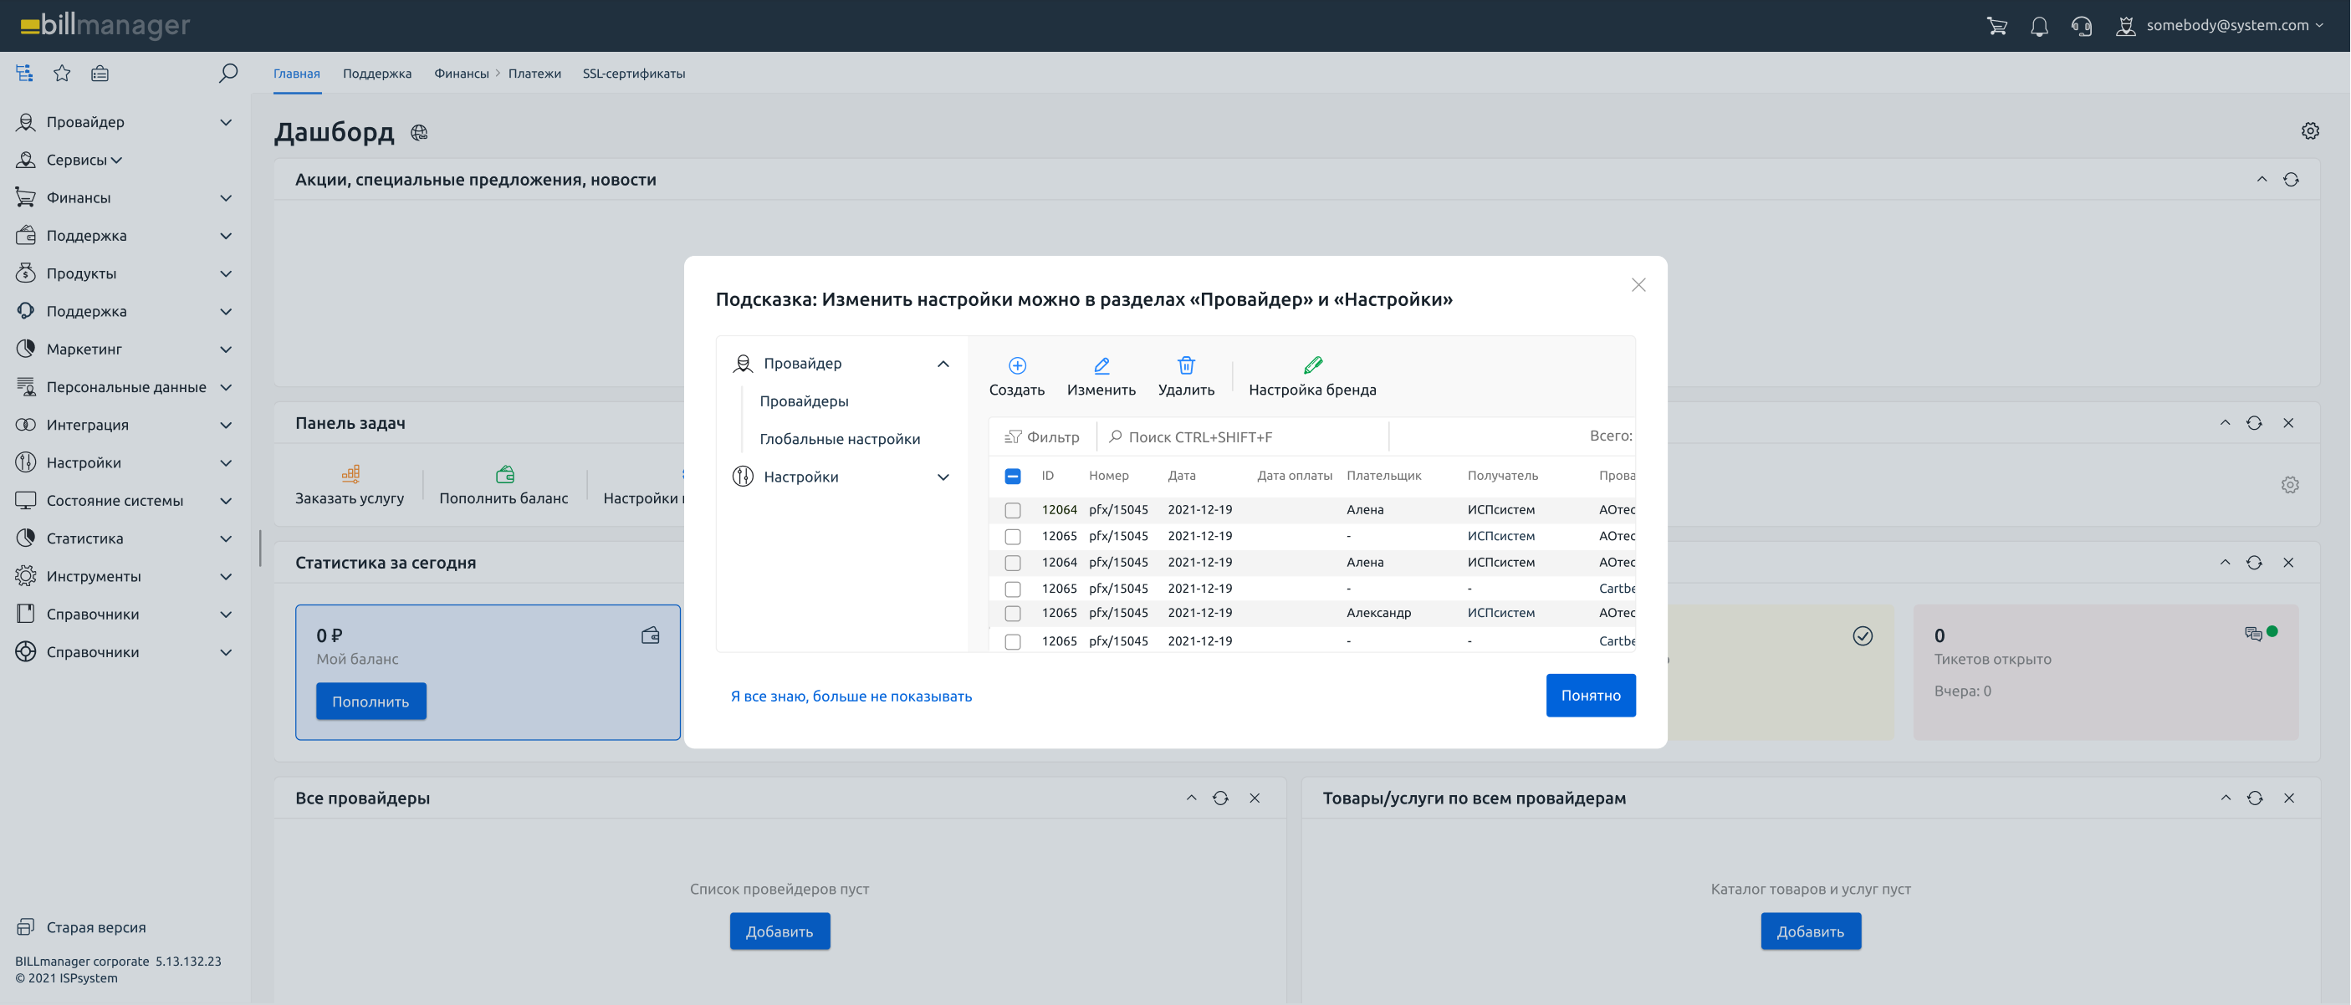
Task: Check the row 12064 with payer Алена, first row
Action: (1012, 510)
